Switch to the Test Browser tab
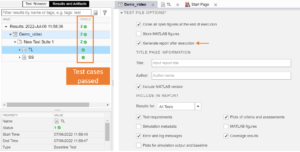The height and width of the screenshot is (152, 300). (36, 4)
